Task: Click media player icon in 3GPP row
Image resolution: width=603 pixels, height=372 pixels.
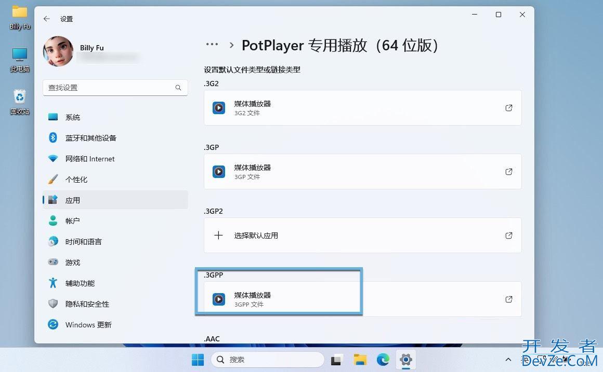Action: pyautogui.click(x=219, y=299)
